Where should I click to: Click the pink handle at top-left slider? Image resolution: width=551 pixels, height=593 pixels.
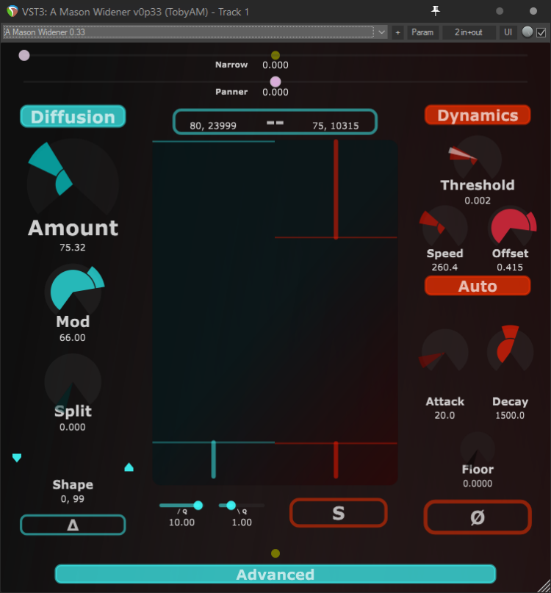click(x=24, y=56)
